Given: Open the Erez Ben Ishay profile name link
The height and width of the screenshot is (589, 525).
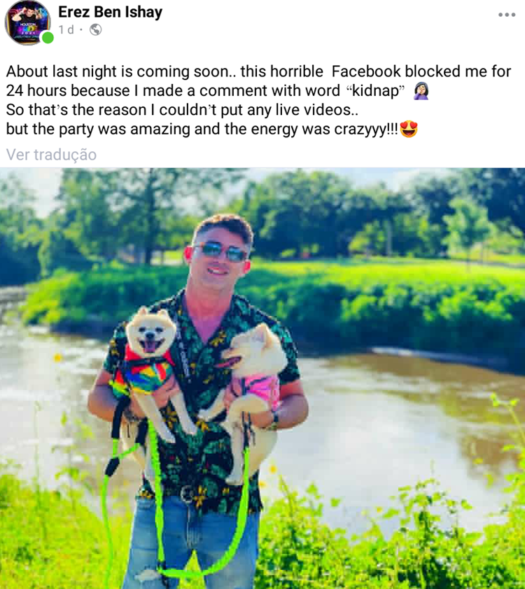Looking at the screenshot, I should (x=110, y=12).
